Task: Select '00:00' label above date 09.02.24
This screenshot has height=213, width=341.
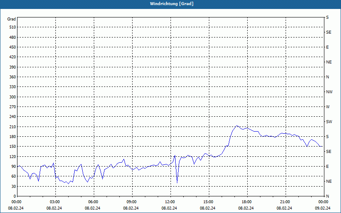Action: point(324,201)
